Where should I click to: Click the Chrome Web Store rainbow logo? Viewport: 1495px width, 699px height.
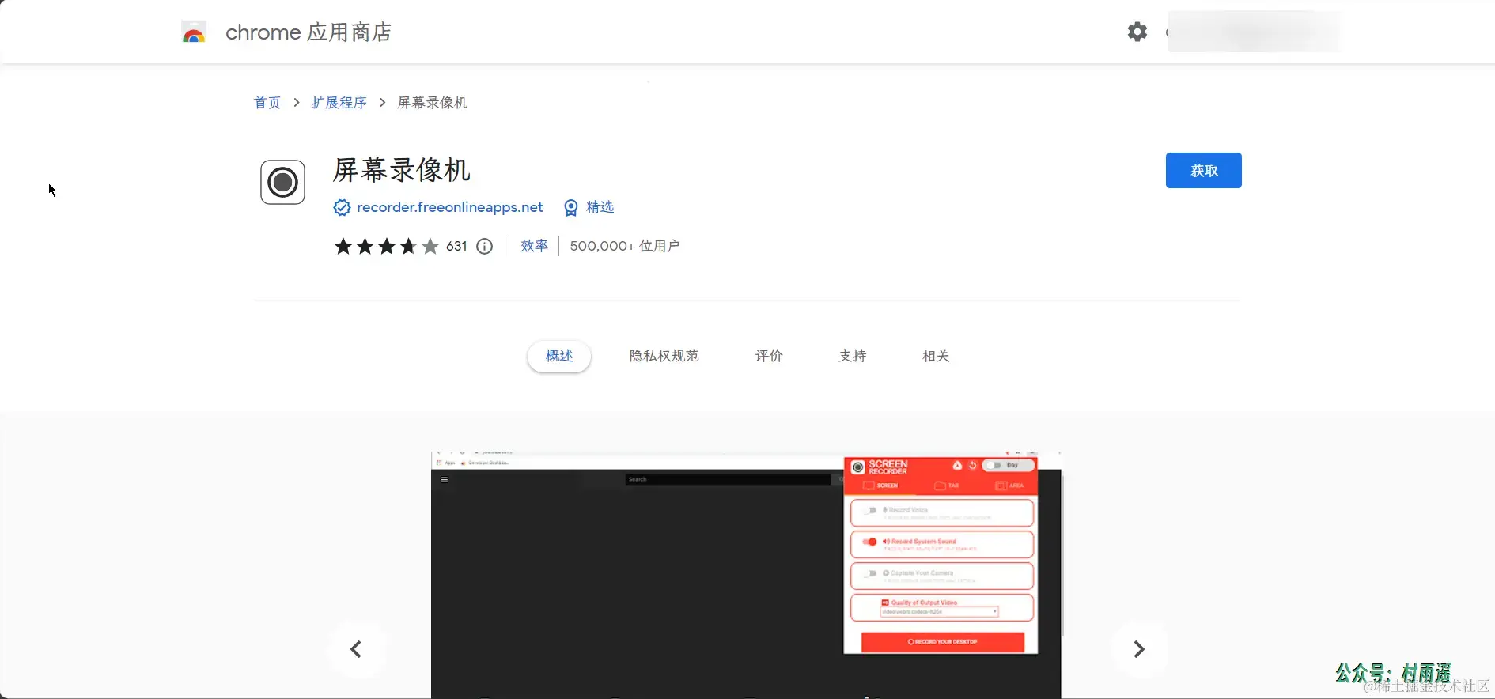(x=194, y=32)
